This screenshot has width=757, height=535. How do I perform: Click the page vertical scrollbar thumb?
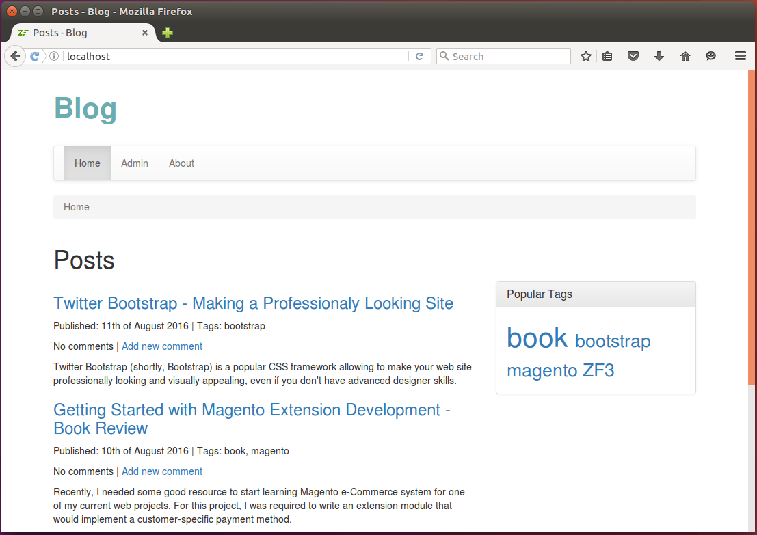coord(752,228)
